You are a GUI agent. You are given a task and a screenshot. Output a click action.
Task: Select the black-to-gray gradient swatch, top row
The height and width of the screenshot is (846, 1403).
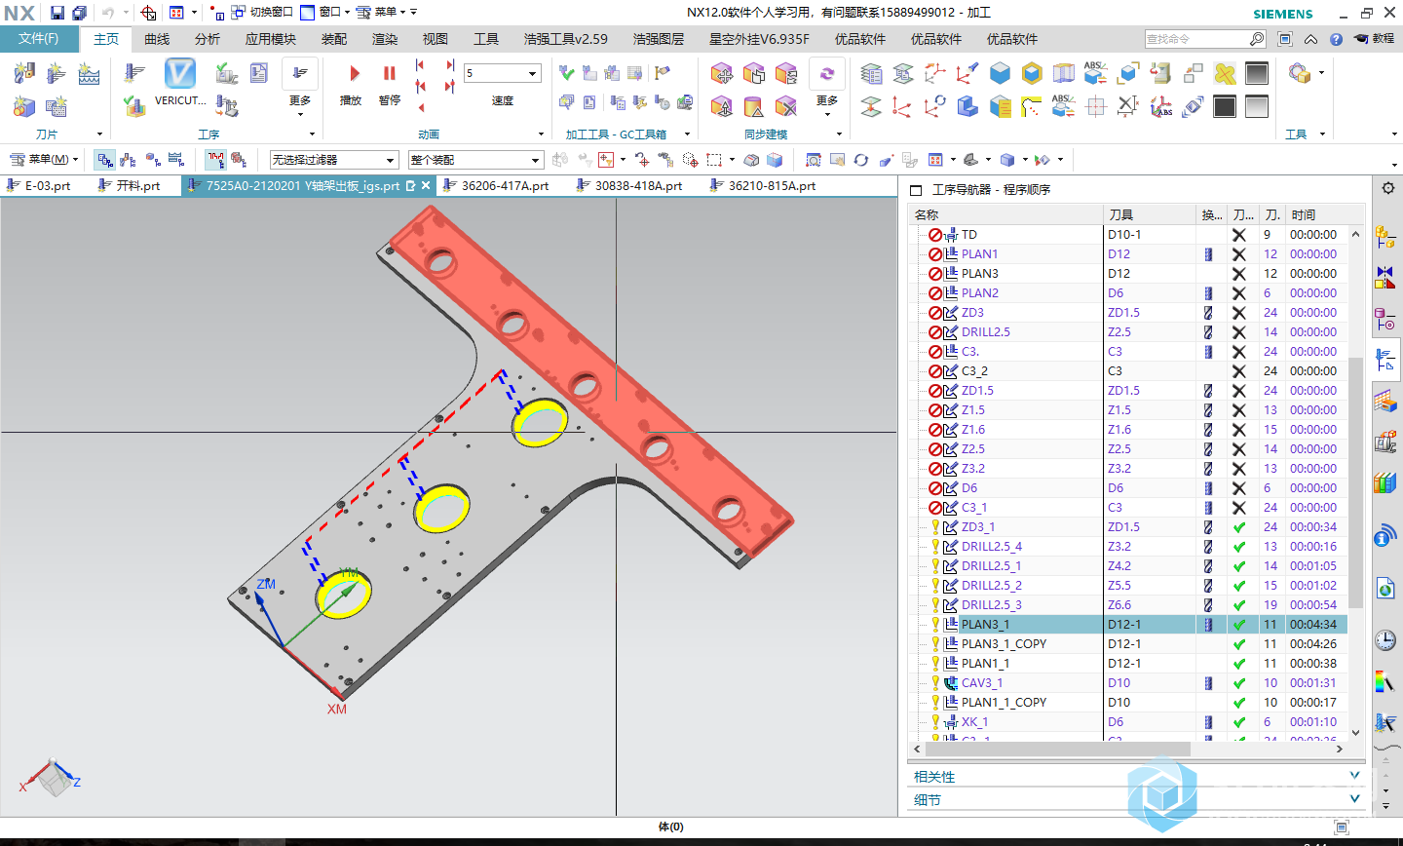(x=1257, y=73)
